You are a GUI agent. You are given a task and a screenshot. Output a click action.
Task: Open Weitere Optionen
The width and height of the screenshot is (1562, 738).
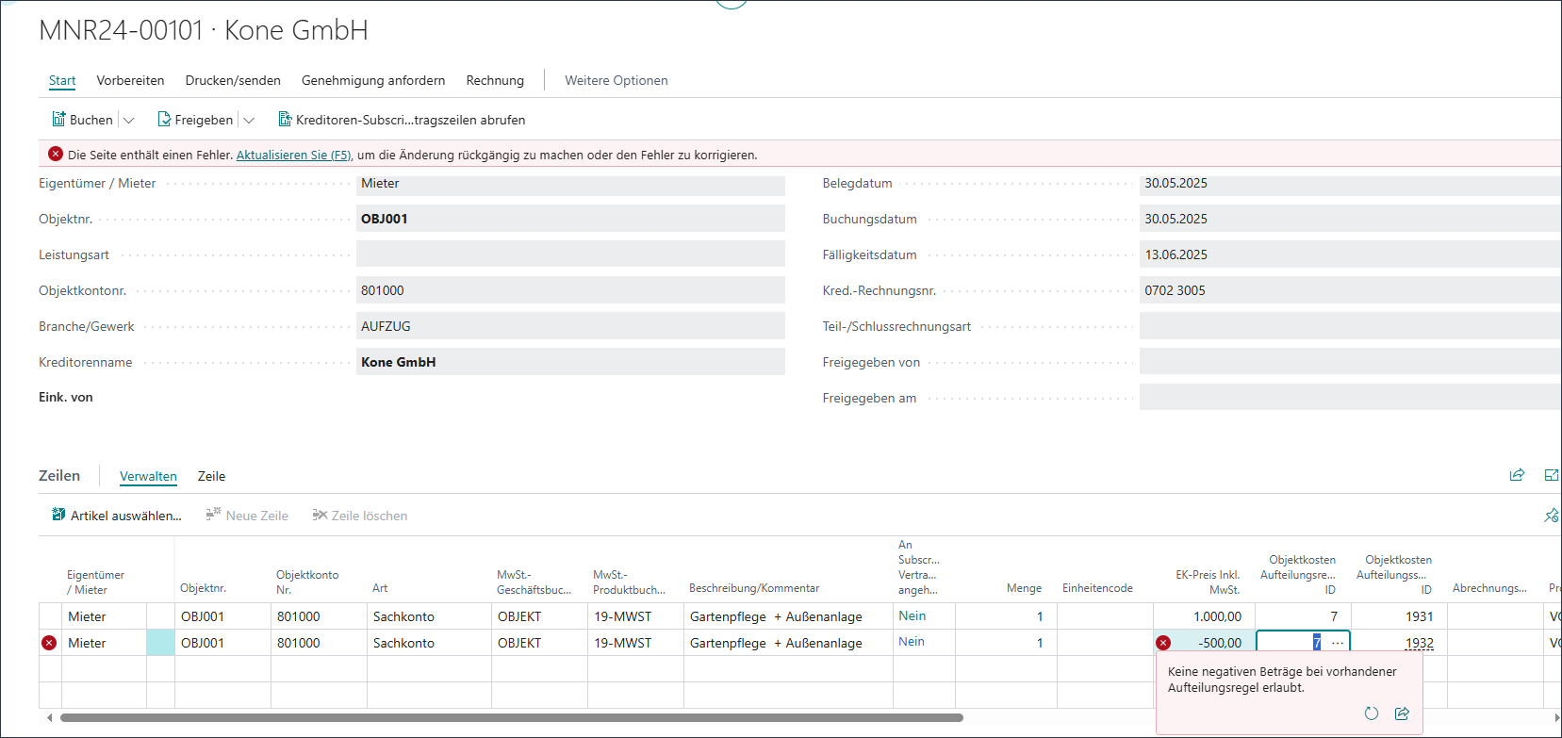[616, 80]
